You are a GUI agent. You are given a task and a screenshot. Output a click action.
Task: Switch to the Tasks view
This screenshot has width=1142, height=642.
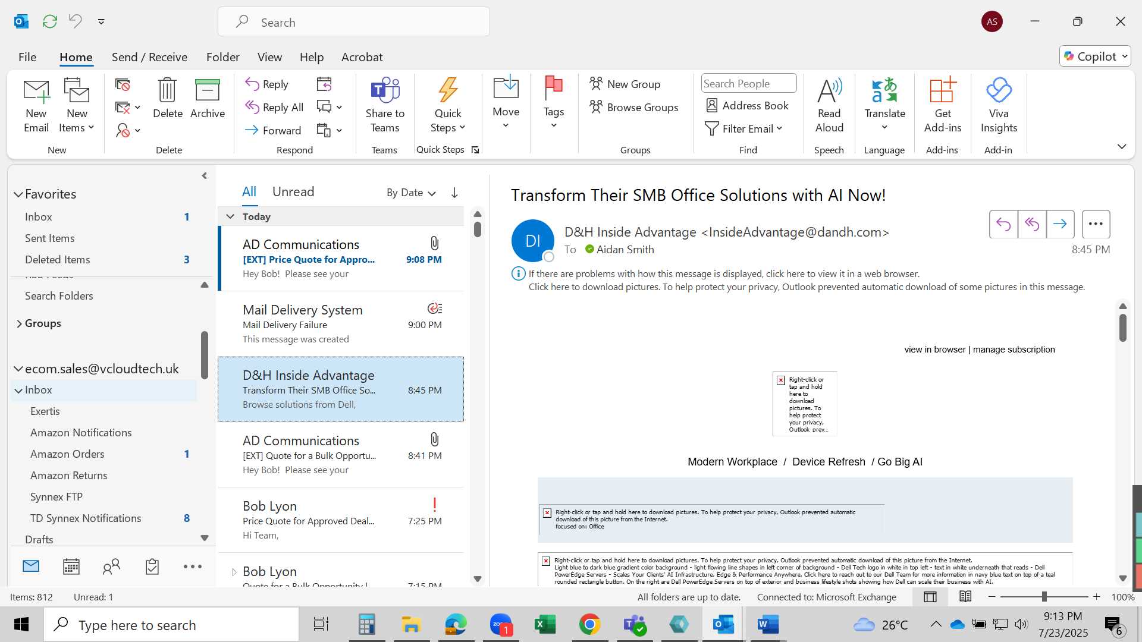click(152, 567)
